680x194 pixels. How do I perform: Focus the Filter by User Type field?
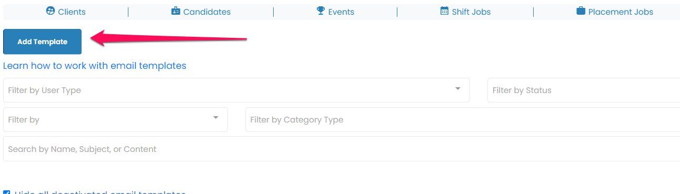[x=236, y=90]
